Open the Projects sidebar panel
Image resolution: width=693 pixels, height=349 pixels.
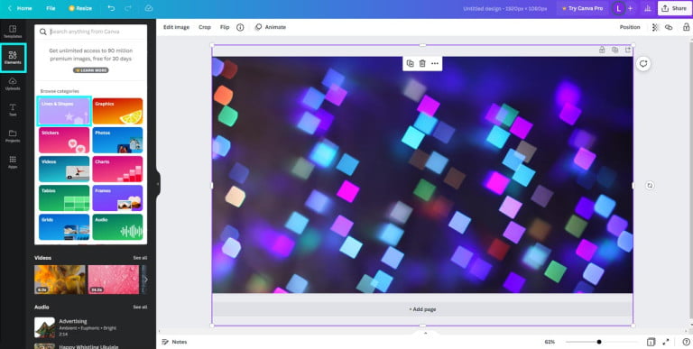pyautogui.click(x=13, y=135)
